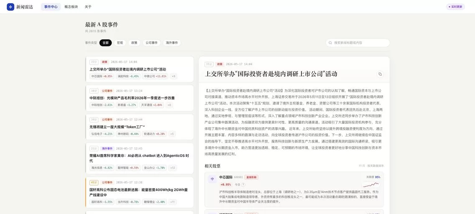
Task: Click the 直接影响 tag next to 中芯国际
Action: point(251,177)
